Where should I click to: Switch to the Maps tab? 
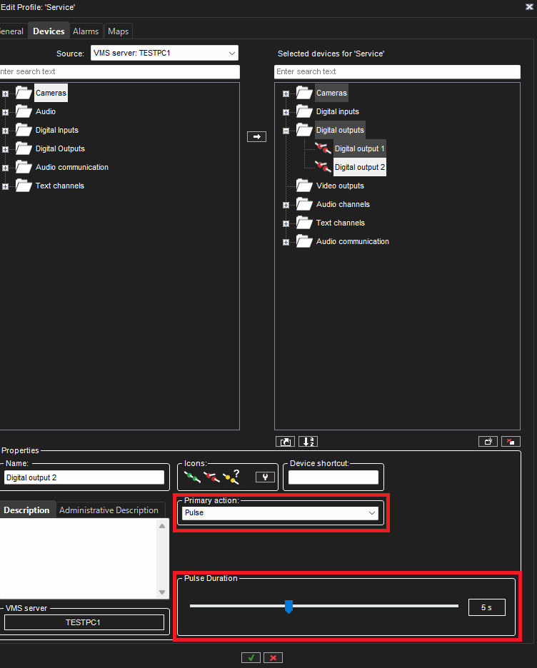(x=118, y=31)
